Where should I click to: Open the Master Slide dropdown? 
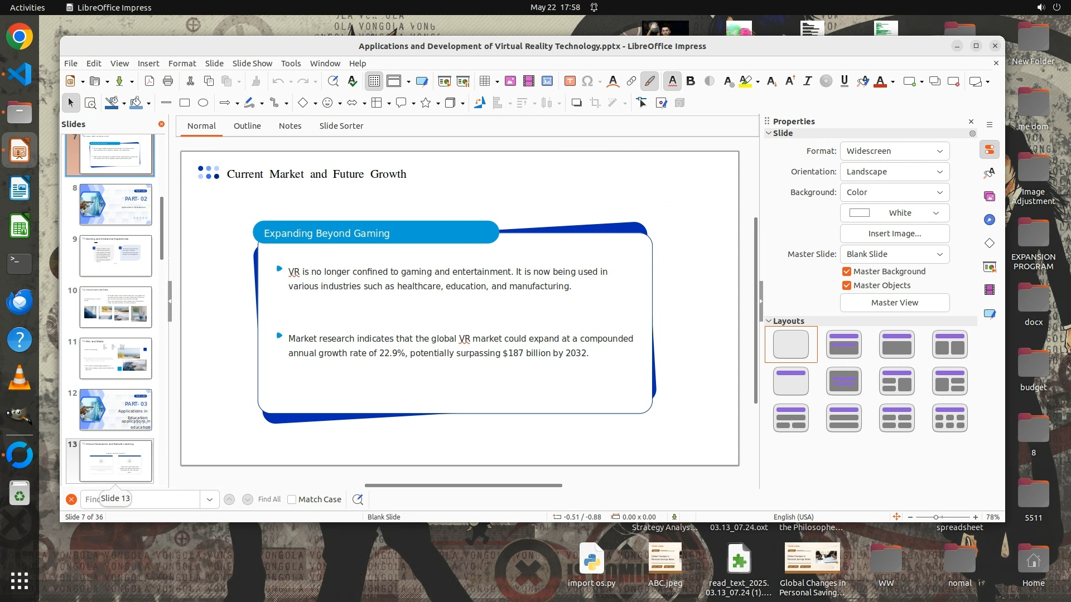pyautogui.click(x=894, y=254)
